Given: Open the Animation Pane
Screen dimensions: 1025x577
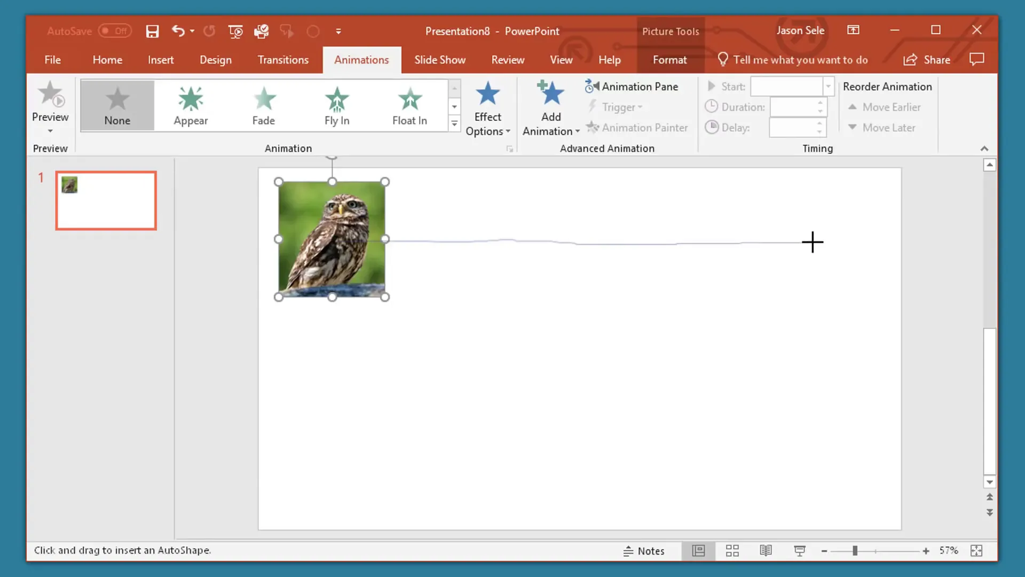Looking at the screenshot, I should (632, 87).
